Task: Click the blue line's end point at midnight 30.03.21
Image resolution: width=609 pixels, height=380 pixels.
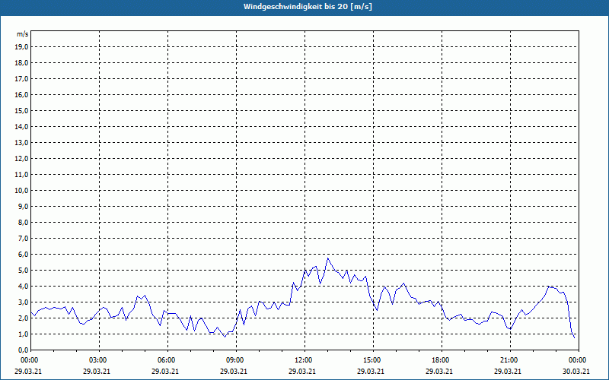Action: coord(575,337)
